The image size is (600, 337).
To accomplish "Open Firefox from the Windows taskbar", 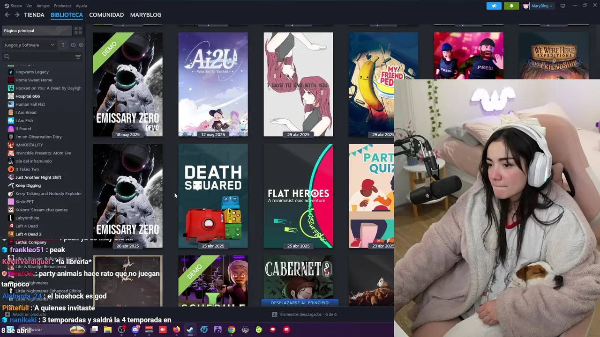I will point(176,330).
